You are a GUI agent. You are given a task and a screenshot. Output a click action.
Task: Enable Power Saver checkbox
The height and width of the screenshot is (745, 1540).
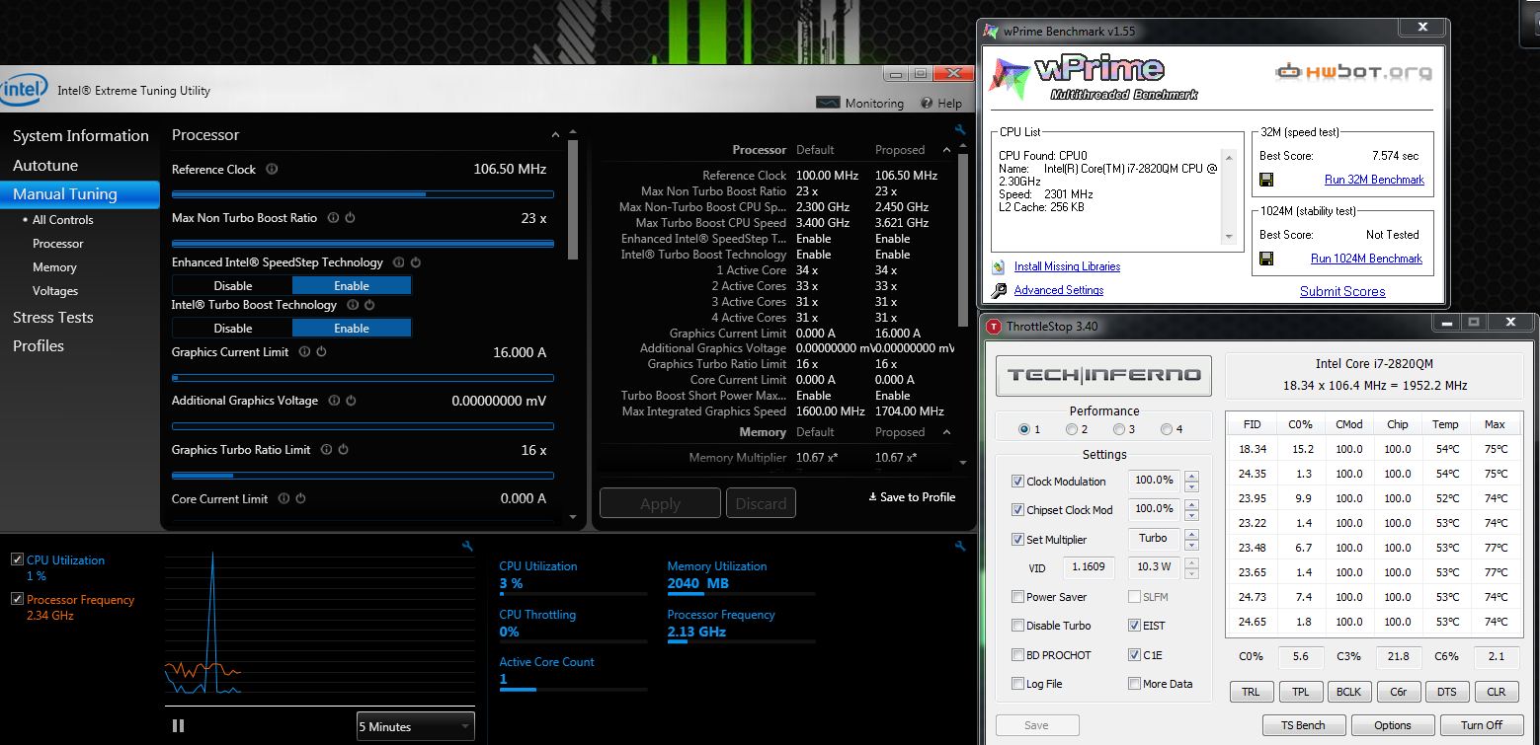pyautogui.click(x=1017, y=597)
